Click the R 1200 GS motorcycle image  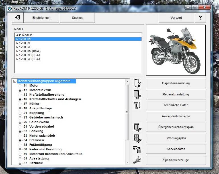(175, 50)
